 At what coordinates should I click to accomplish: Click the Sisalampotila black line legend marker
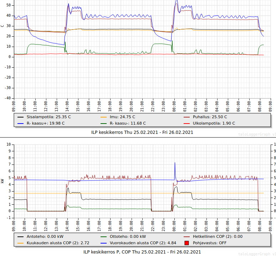[21, 117]
